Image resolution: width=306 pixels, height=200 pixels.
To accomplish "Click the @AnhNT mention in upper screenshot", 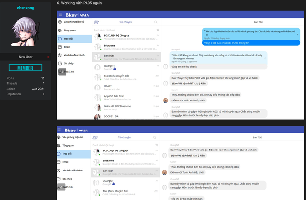I will pyautogui.click(x=188, y=84).
